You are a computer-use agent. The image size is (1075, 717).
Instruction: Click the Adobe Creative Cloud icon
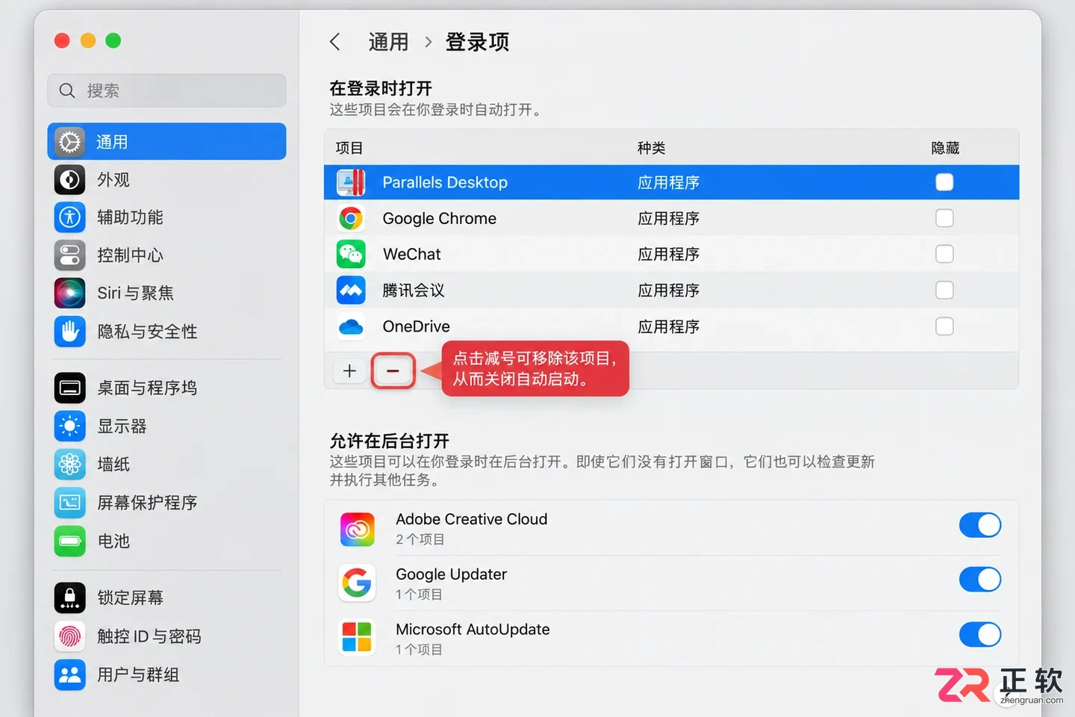(358, 529)
